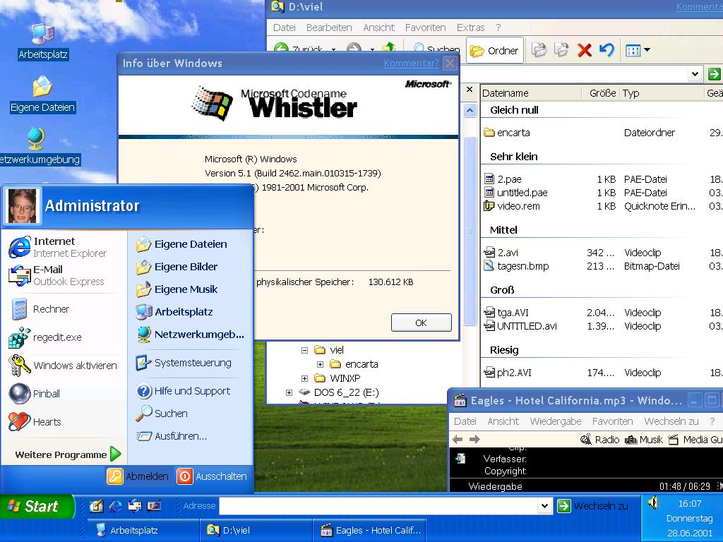Screen dimensions: 723x542
Task: Switch to the Eagles - Hotel Calif... taskbar button
Action: tap(370, 531)
